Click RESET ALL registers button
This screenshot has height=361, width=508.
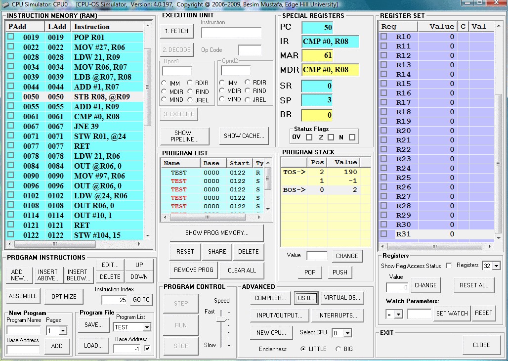point(474,285)
